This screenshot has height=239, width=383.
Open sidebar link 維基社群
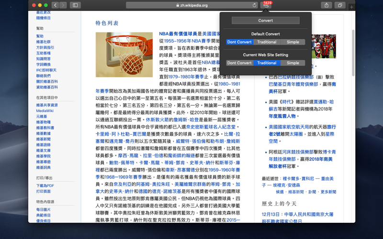click(x=44, y=42)
